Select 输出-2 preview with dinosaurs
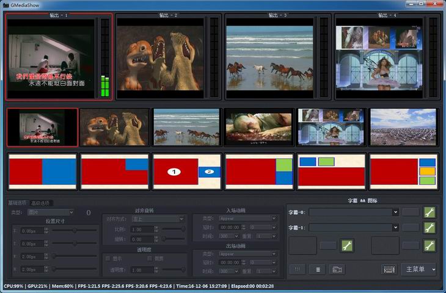 [x=160, y=58]
